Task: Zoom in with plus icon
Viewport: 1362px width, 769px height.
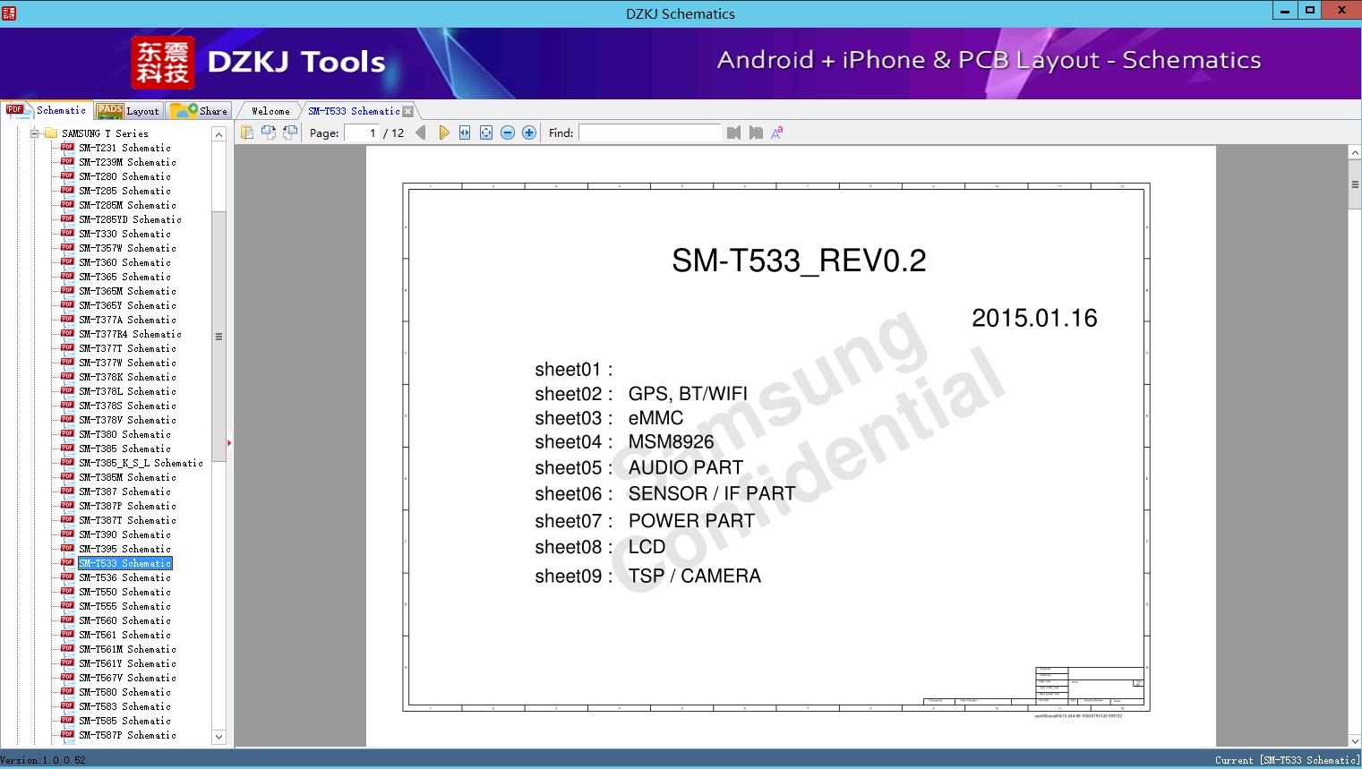Action: (x=529, y=132)
